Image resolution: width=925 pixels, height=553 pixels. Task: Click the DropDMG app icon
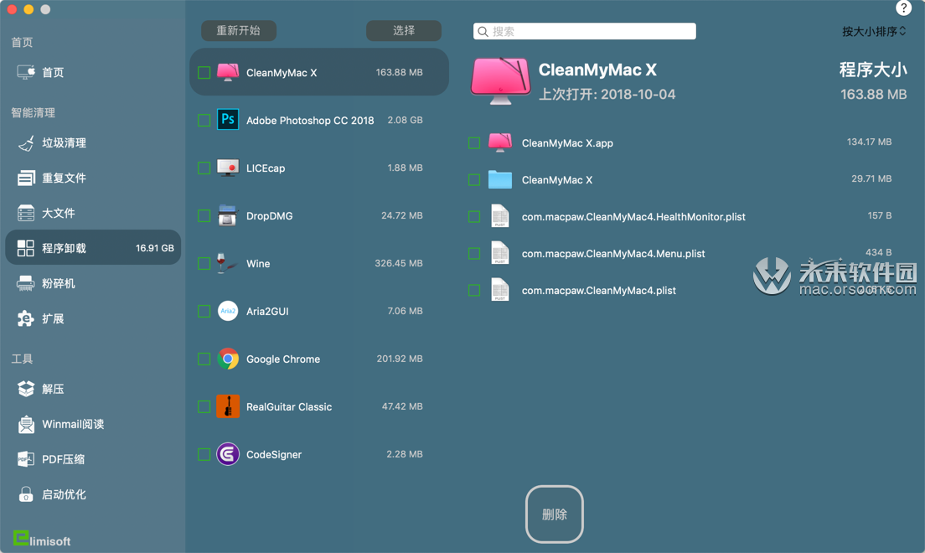tap(228, 215)
